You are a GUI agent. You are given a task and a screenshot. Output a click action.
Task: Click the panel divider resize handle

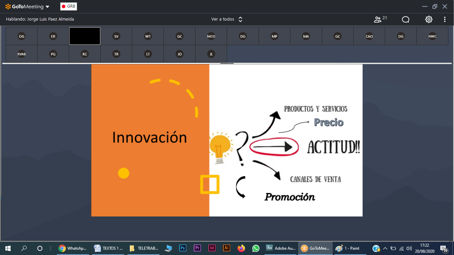227,63
